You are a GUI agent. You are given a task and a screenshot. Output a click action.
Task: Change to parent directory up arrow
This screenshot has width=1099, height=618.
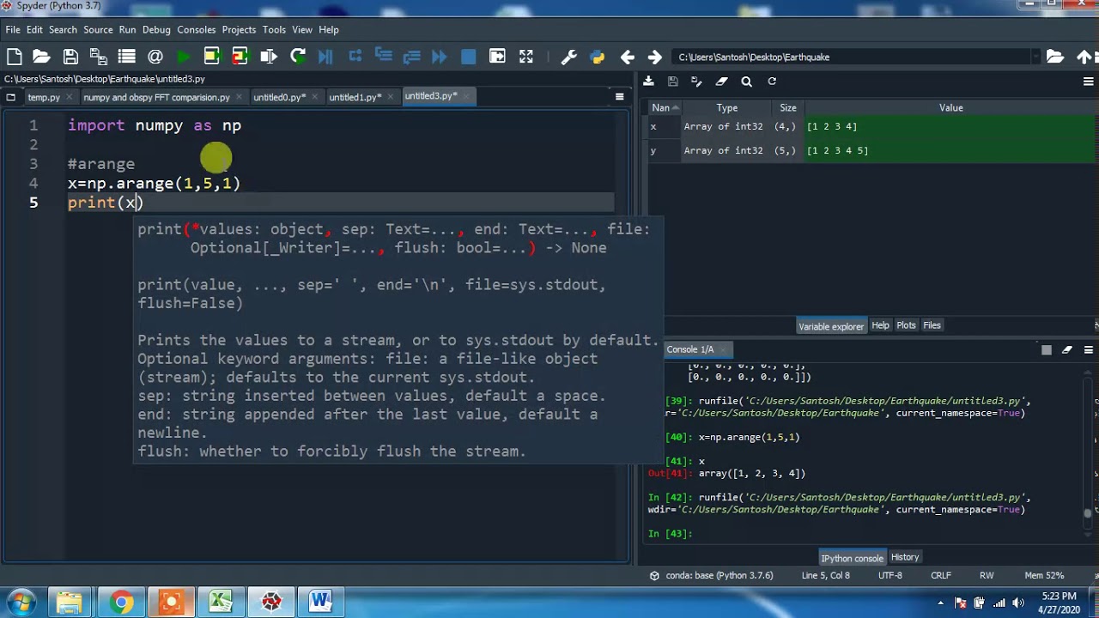pos(1084,57)
